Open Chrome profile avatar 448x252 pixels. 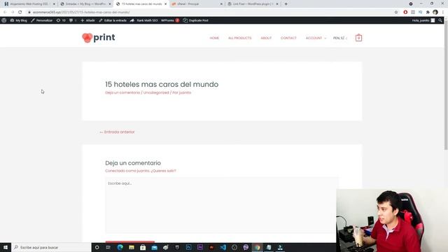435,13
